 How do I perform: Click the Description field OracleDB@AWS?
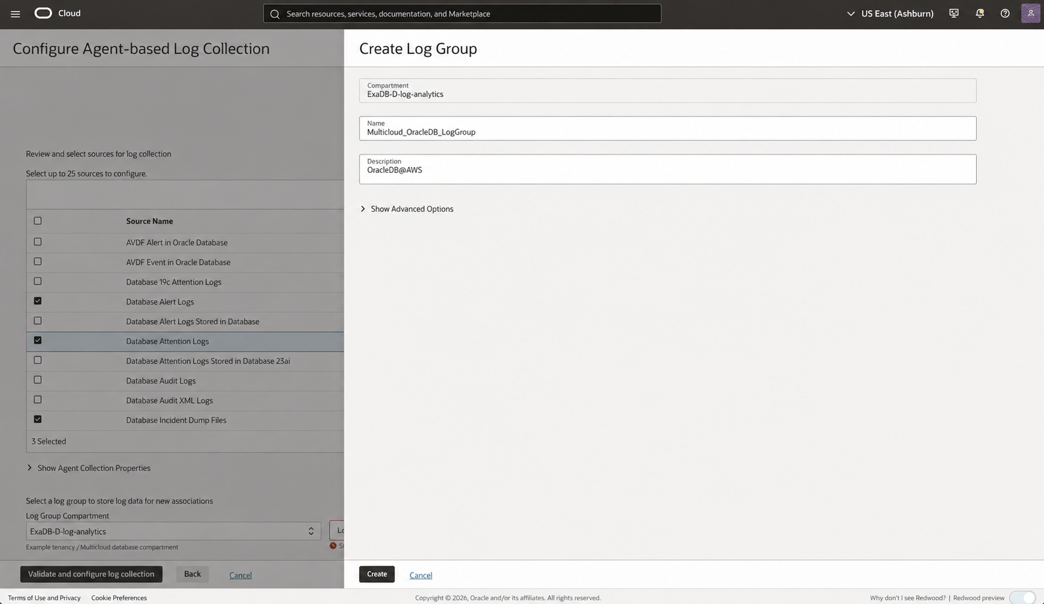pyautogui.click(x=667, y=169)
